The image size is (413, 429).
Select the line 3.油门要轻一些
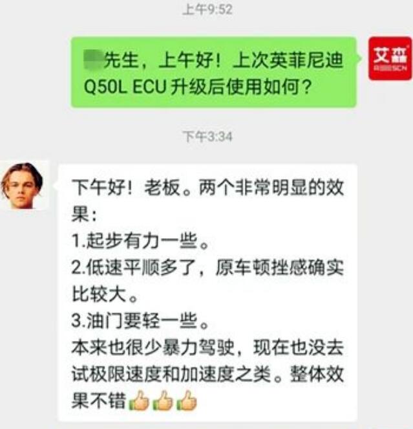click(x=140, y=321)
